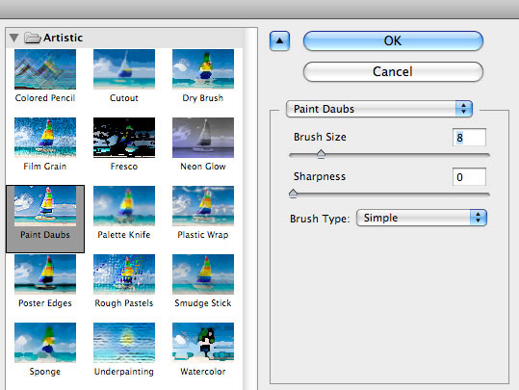Screen dimensions: 519x390
Task: Choose the Rough Pastels filter
Action: pos(124,274)
